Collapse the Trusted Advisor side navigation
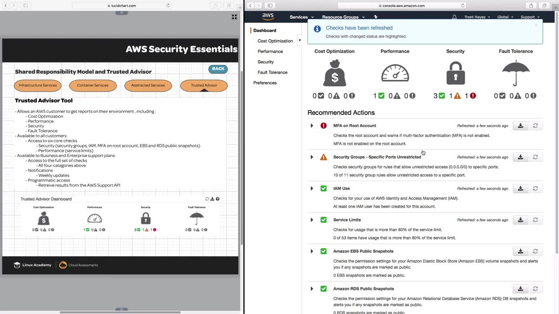 (300, 41)
